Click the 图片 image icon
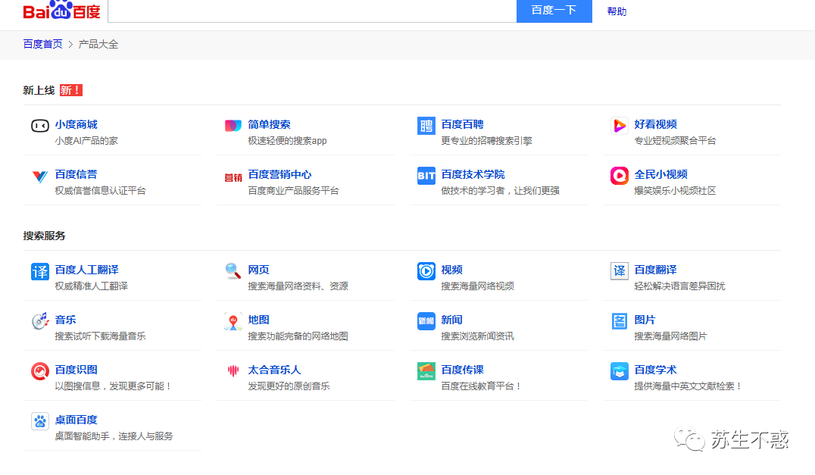Screen dimensions: 815x475 [x=619, y=321]
